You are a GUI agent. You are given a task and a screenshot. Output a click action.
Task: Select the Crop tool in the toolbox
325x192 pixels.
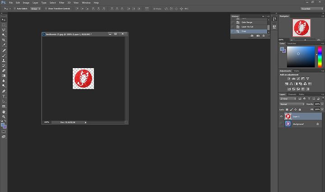tap(4, 40)
